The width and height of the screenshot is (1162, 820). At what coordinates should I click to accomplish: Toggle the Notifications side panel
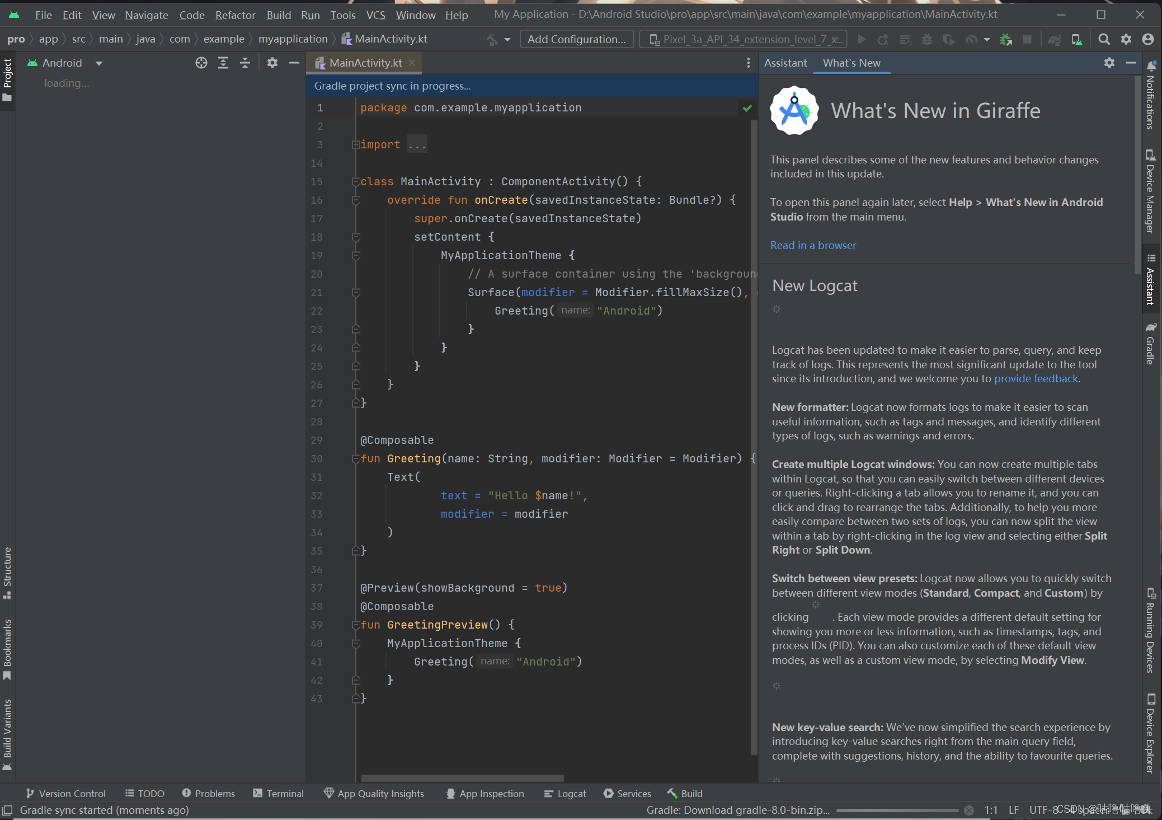[x=1150, y=96]
